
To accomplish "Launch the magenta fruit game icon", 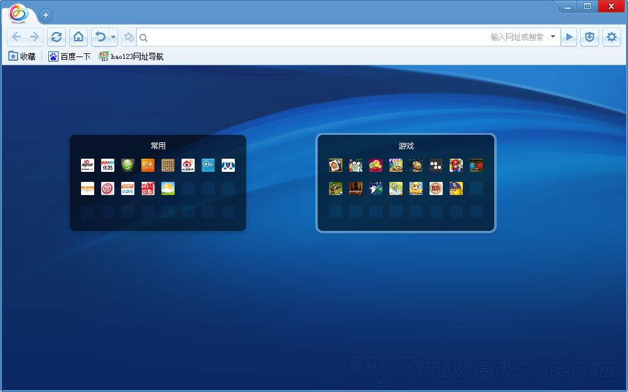I will click(376, 165).
